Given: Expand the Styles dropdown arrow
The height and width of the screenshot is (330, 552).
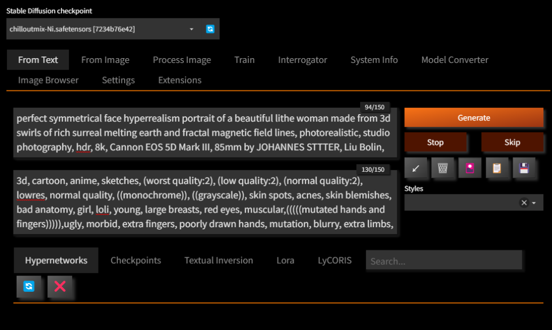Looking at the screenshot, I should (534, 203).
